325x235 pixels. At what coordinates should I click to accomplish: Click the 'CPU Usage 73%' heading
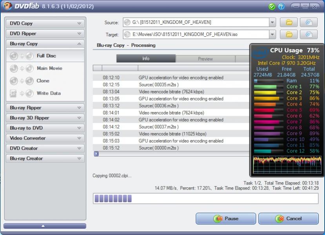(x=294, y=50)
